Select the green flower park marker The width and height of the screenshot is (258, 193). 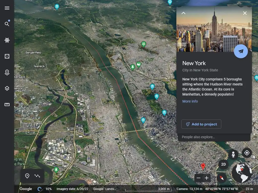click(x=144, y=44)
